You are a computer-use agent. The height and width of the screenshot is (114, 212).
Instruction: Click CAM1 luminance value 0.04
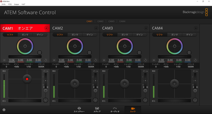point(12,60)
